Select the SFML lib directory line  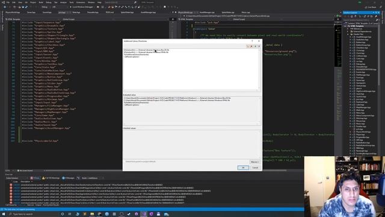pos(146,52)
